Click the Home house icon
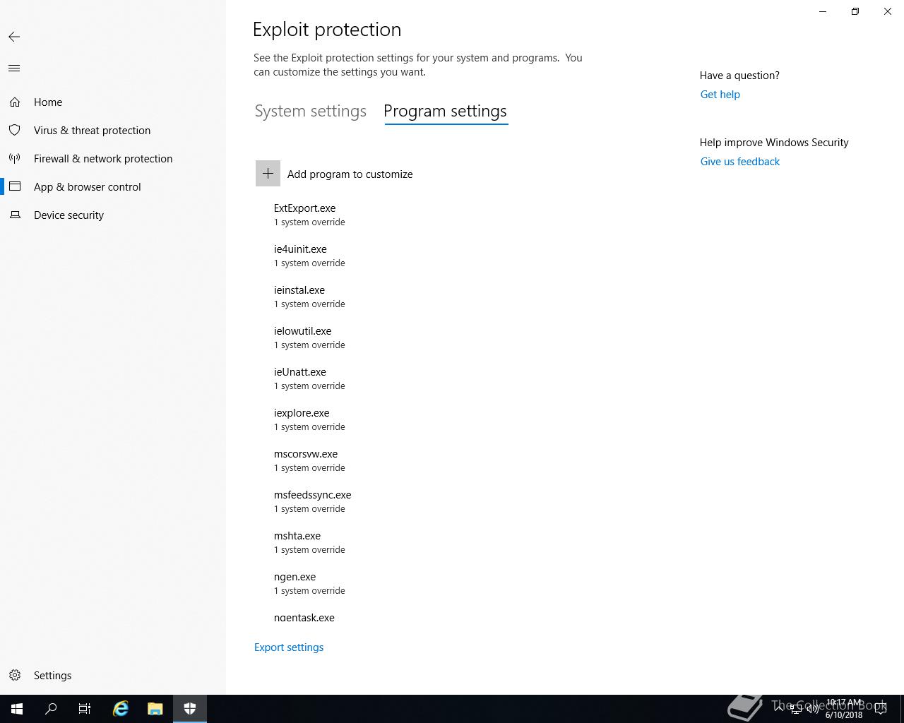This screenshot has width=904, height=723. point(15,102)
